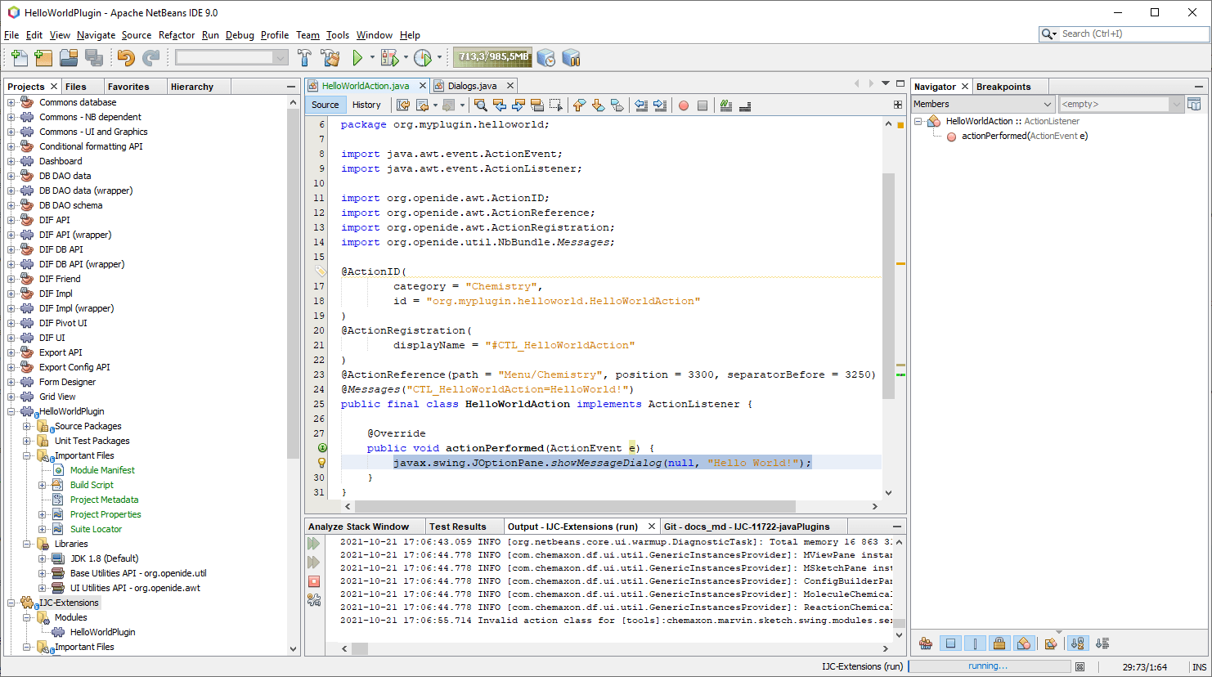Screen dimensions: 1212x677
Task: Switch to the Dialogs.java editor tab
Action: click(x=472, y=86)
